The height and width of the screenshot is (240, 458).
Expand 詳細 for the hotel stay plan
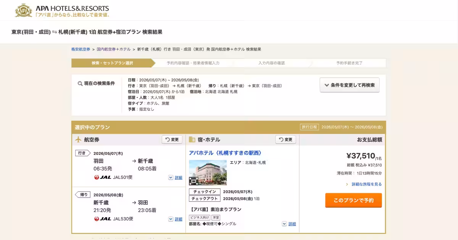289,224
